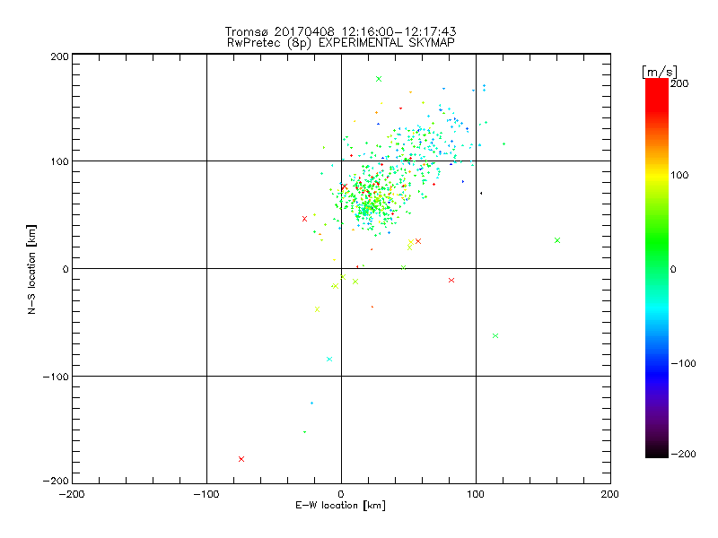Image resolution: width=718 pixels, height=538 pixels.
Task: Click the 0 tick label on the N-S axis
Action: pos(66,269)
